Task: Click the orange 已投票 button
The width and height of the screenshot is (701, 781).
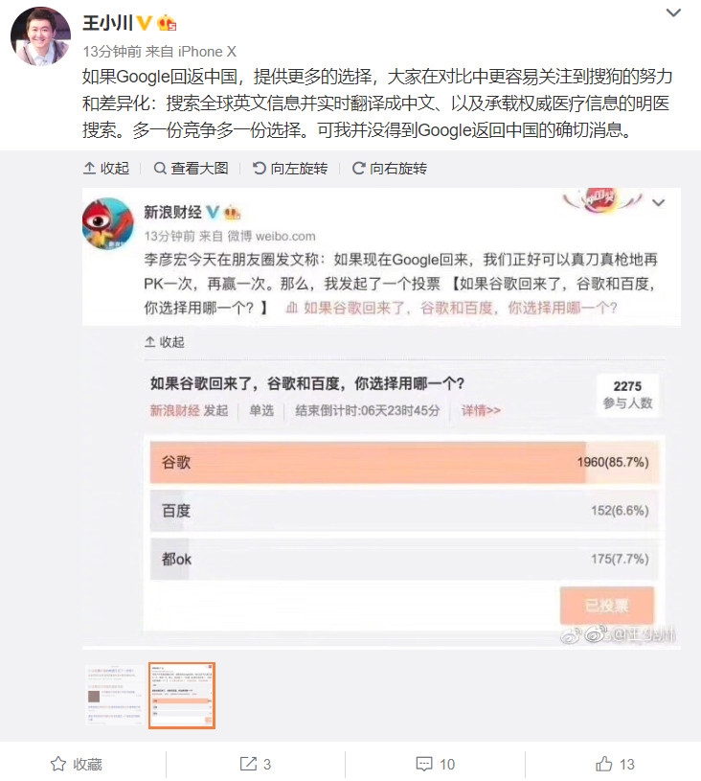Action: 607,606
